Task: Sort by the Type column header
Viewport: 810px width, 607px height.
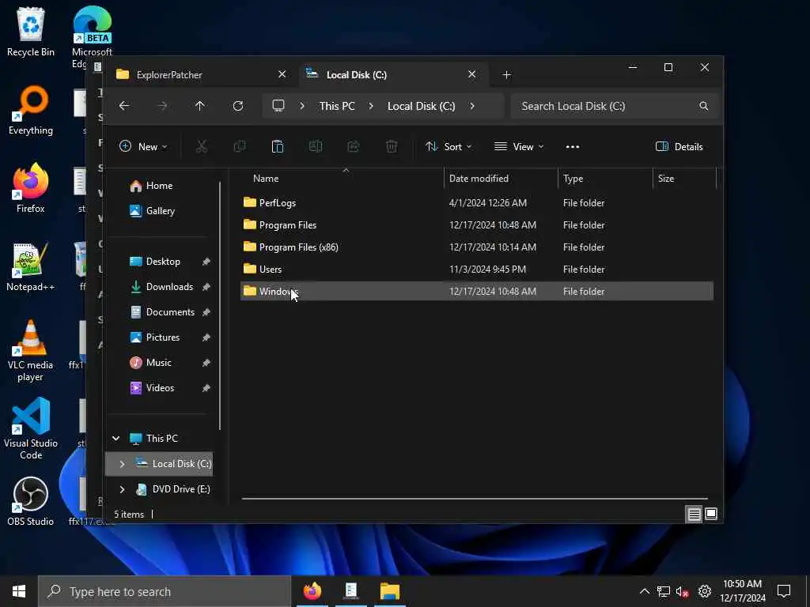Action: pyautogui.click(x=605, y=178)
